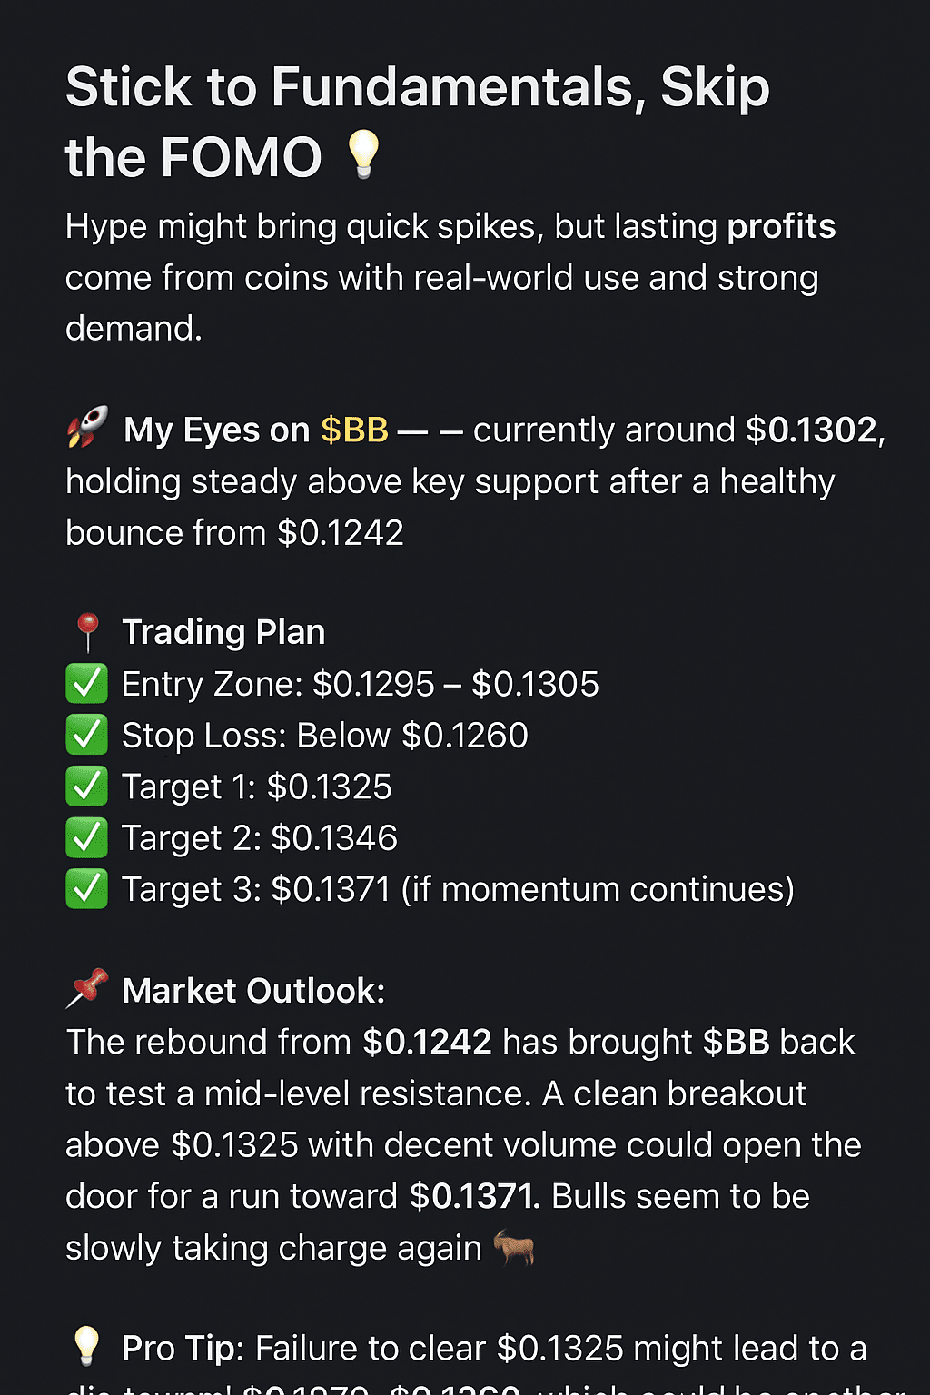Image resolution: width=930 pixels, height=1395 pixels.
Task: Toggle the green checkmark beside Target 1
Action: pos(87,787)
